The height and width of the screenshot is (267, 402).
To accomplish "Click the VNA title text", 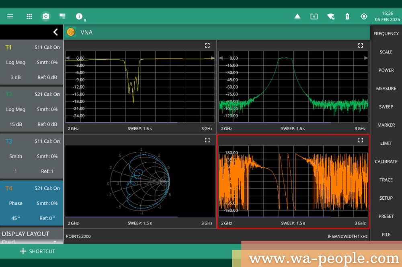I will pos(86,32).
